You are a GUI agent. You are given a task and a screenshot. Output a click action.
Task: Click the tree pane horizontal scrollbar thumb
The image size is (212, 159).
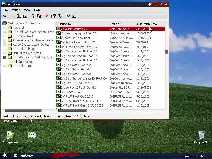(x=23, y=111)
